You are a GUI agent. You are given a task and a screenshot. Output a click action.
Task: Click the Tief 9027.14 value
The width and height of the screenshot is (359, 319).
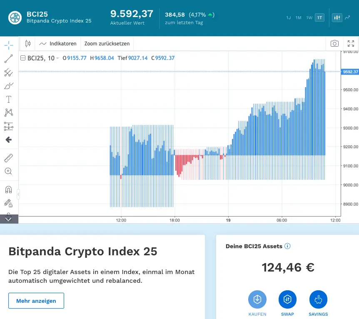(132, 58)
